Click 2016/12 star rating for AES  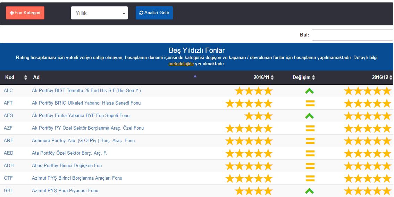tap(368, 116)
